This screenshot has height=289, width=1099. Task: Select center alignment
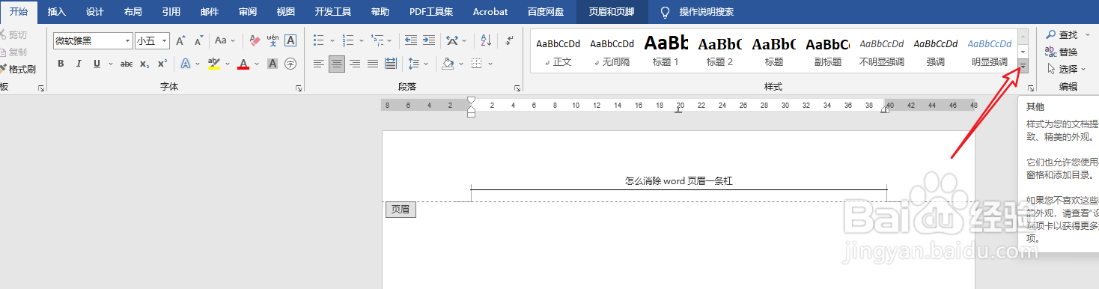(x=337, y=64)
